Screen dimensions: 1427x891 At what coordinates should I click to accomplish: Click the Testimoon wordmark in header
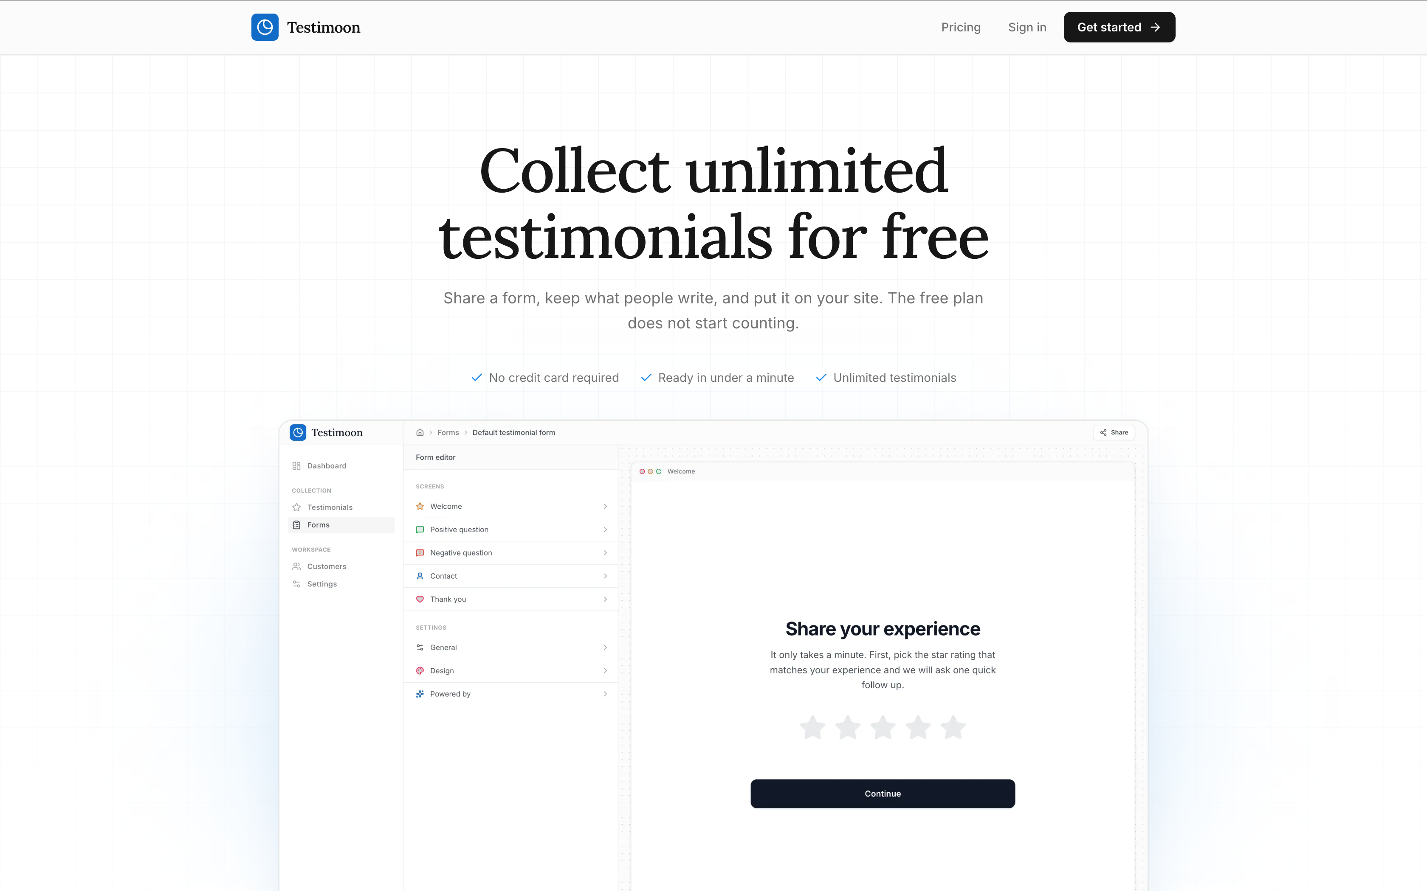coord(324,27)
